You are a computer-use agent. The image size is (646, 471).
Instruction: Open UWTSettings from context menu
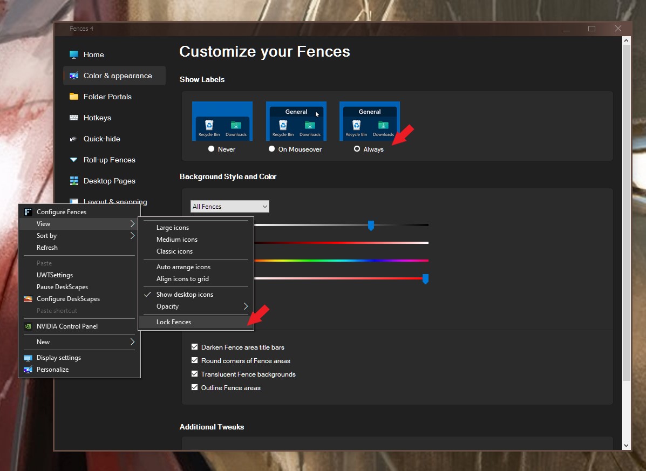(79, 275)
